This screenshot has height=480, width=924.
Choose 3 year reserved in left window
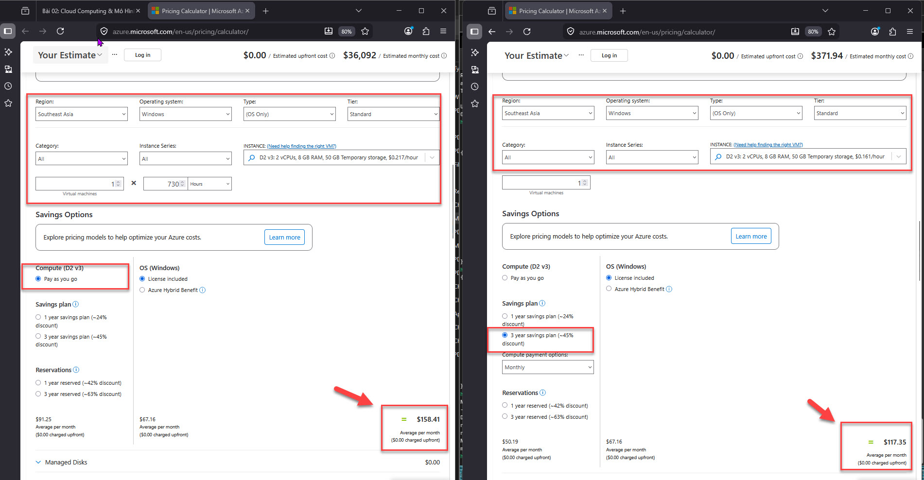pyautogui.click(x=38, y=394)
